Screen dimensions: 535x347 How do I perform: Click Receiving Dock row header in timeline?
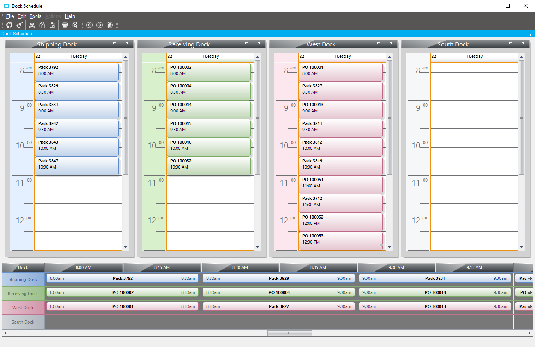(23, 294)
